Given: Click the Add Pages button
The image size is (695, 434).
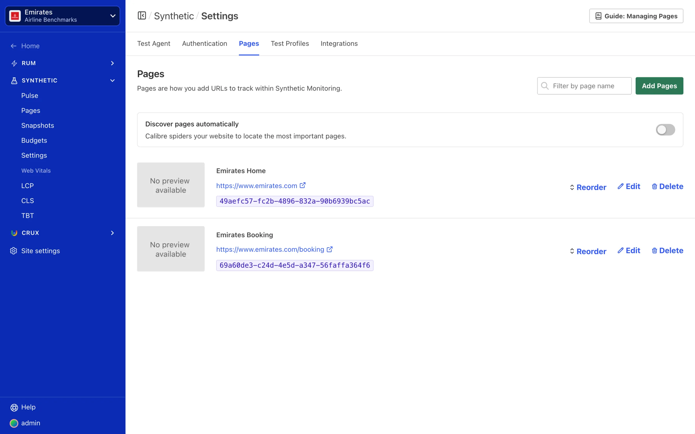Looking at the screenshot, I should 659,86.
